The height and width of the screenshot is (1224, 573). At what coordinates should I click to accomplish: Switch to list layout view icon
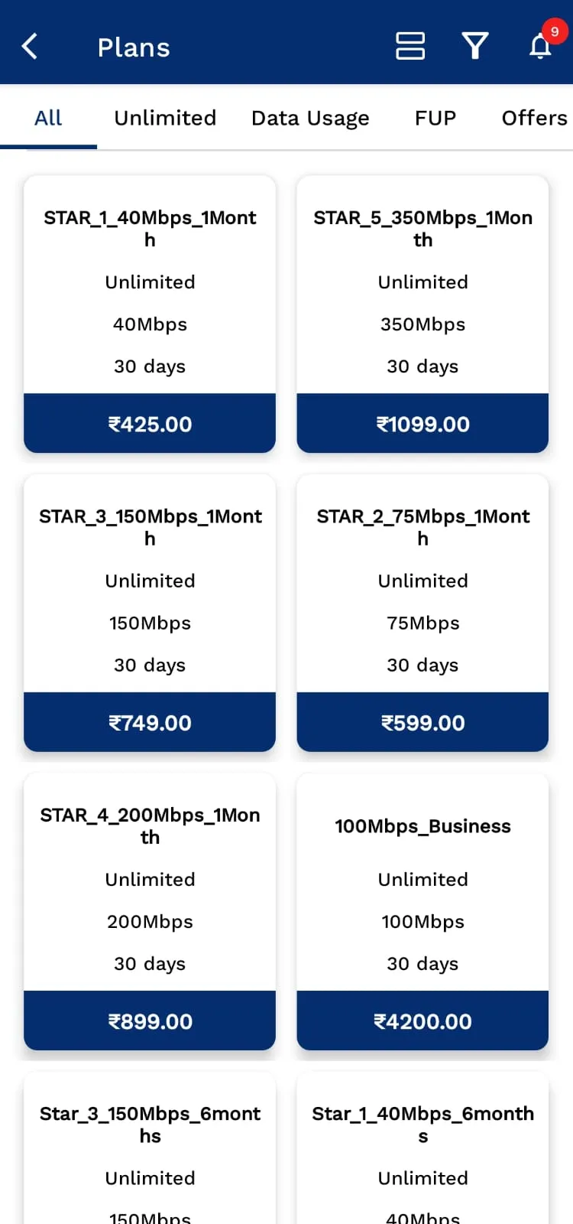tap(410, 46)
